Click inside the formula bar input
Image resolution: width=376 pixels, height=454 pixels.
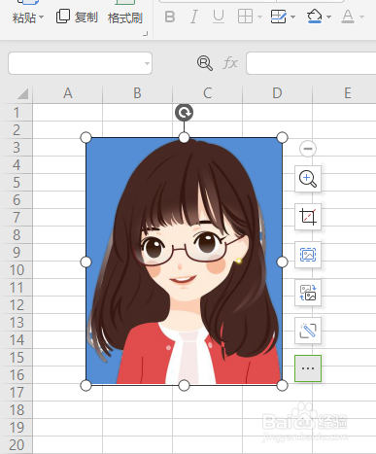(311, 63)
